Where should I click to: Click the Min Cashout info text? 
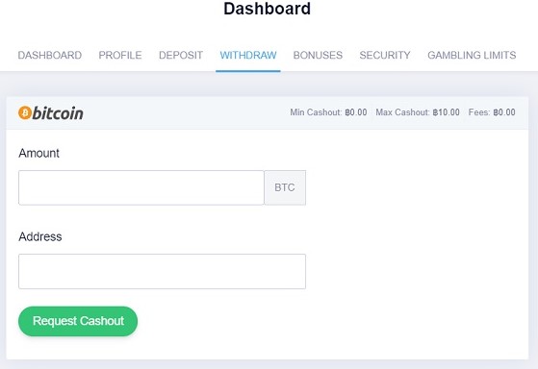click(x=328, y=112)
